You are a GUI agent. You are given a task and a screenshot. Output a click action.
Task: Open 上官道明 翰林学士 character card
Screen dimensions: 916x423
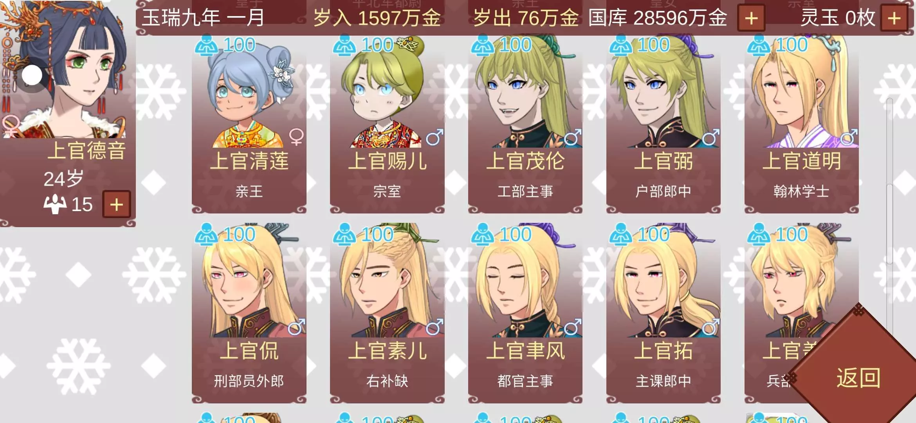pos(801,125)
